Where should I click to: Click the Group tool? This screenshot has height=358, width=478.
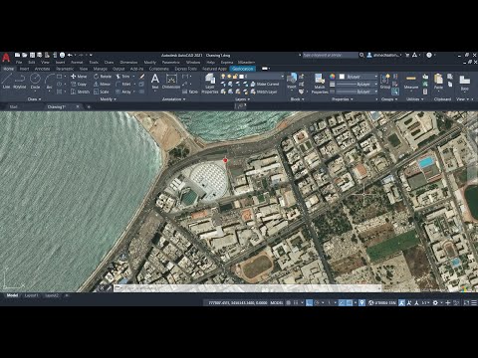[385, 82]
